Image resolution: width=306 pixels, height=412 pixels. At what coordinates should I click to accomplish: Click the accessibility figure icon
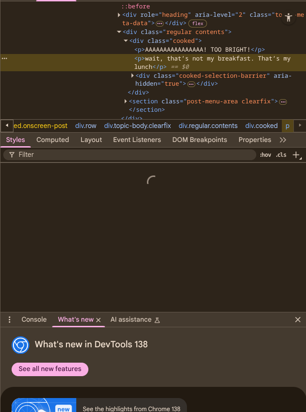click(288, 18)
